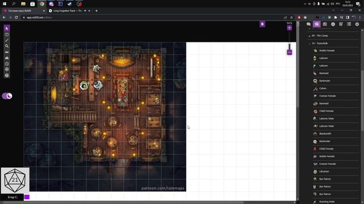Pick the Draw brush tool
The width and height of the screenshot is (364, 204).
pyautogui.click(x=7, y=40)
